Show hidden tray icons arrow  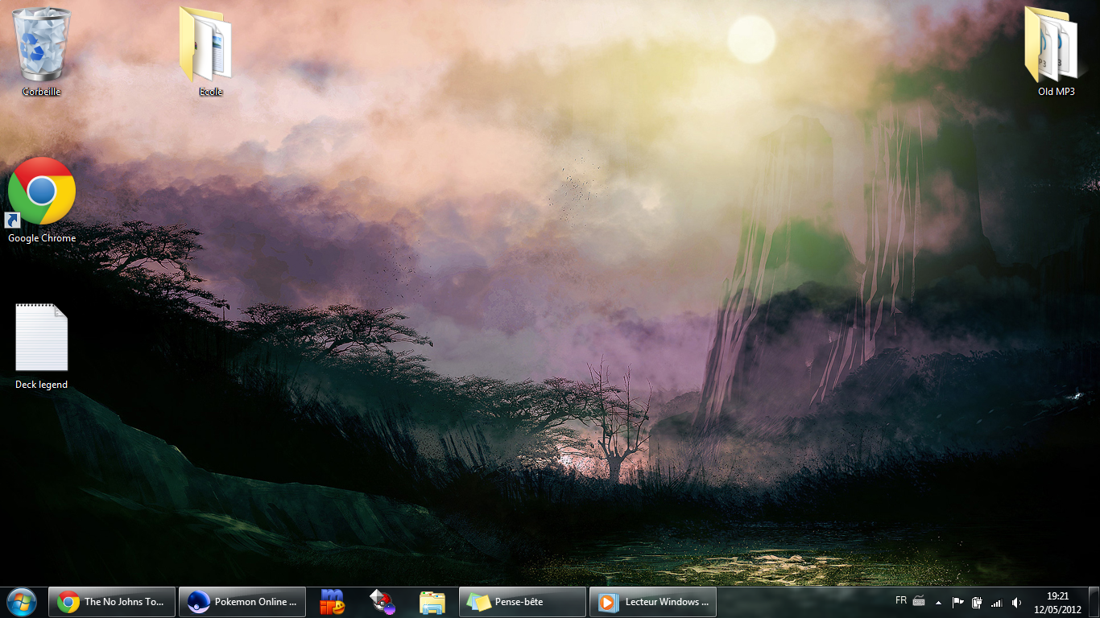pyautogui.click(x=938, y=602)
